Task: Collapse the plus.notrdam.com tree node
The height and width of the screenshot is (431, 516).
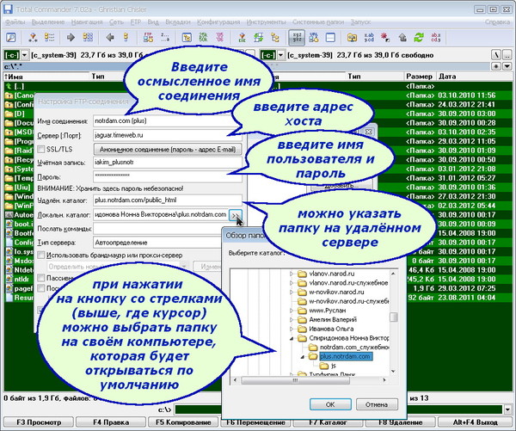Action: click(303, 357)
